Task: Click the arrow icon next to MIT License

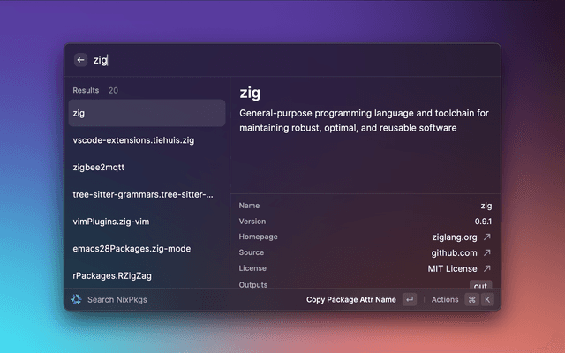Action: tap(486, 268)
